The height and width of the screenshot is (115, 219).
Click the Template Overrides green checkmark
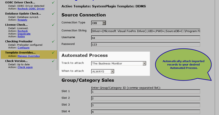[x=53, y=53]
